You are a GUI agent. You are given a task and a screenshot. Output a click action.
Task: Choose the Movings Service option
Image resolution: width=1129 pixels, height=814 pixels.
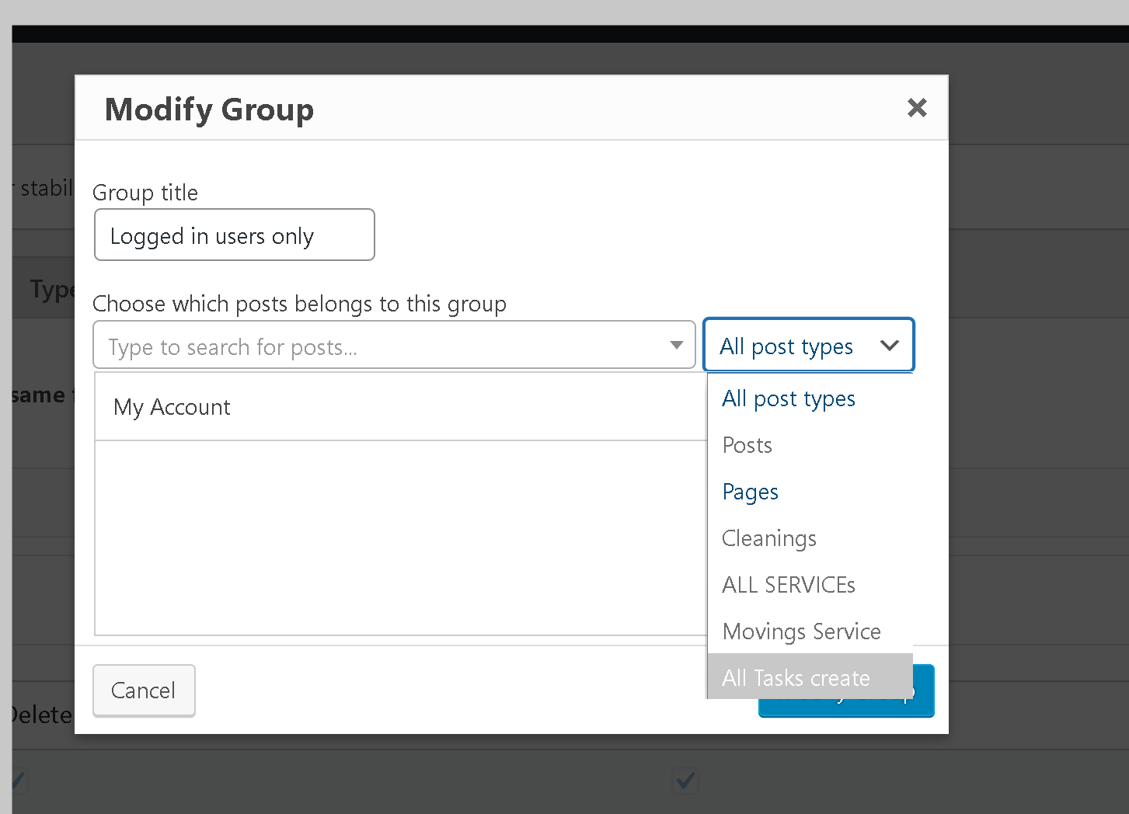810,631
